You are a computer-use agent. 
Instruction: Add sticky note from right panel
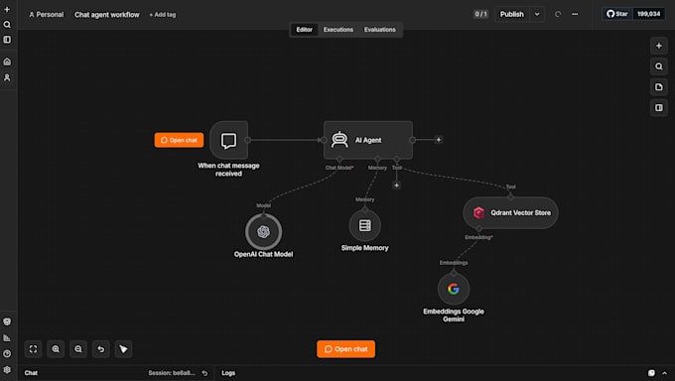[659, 87]
